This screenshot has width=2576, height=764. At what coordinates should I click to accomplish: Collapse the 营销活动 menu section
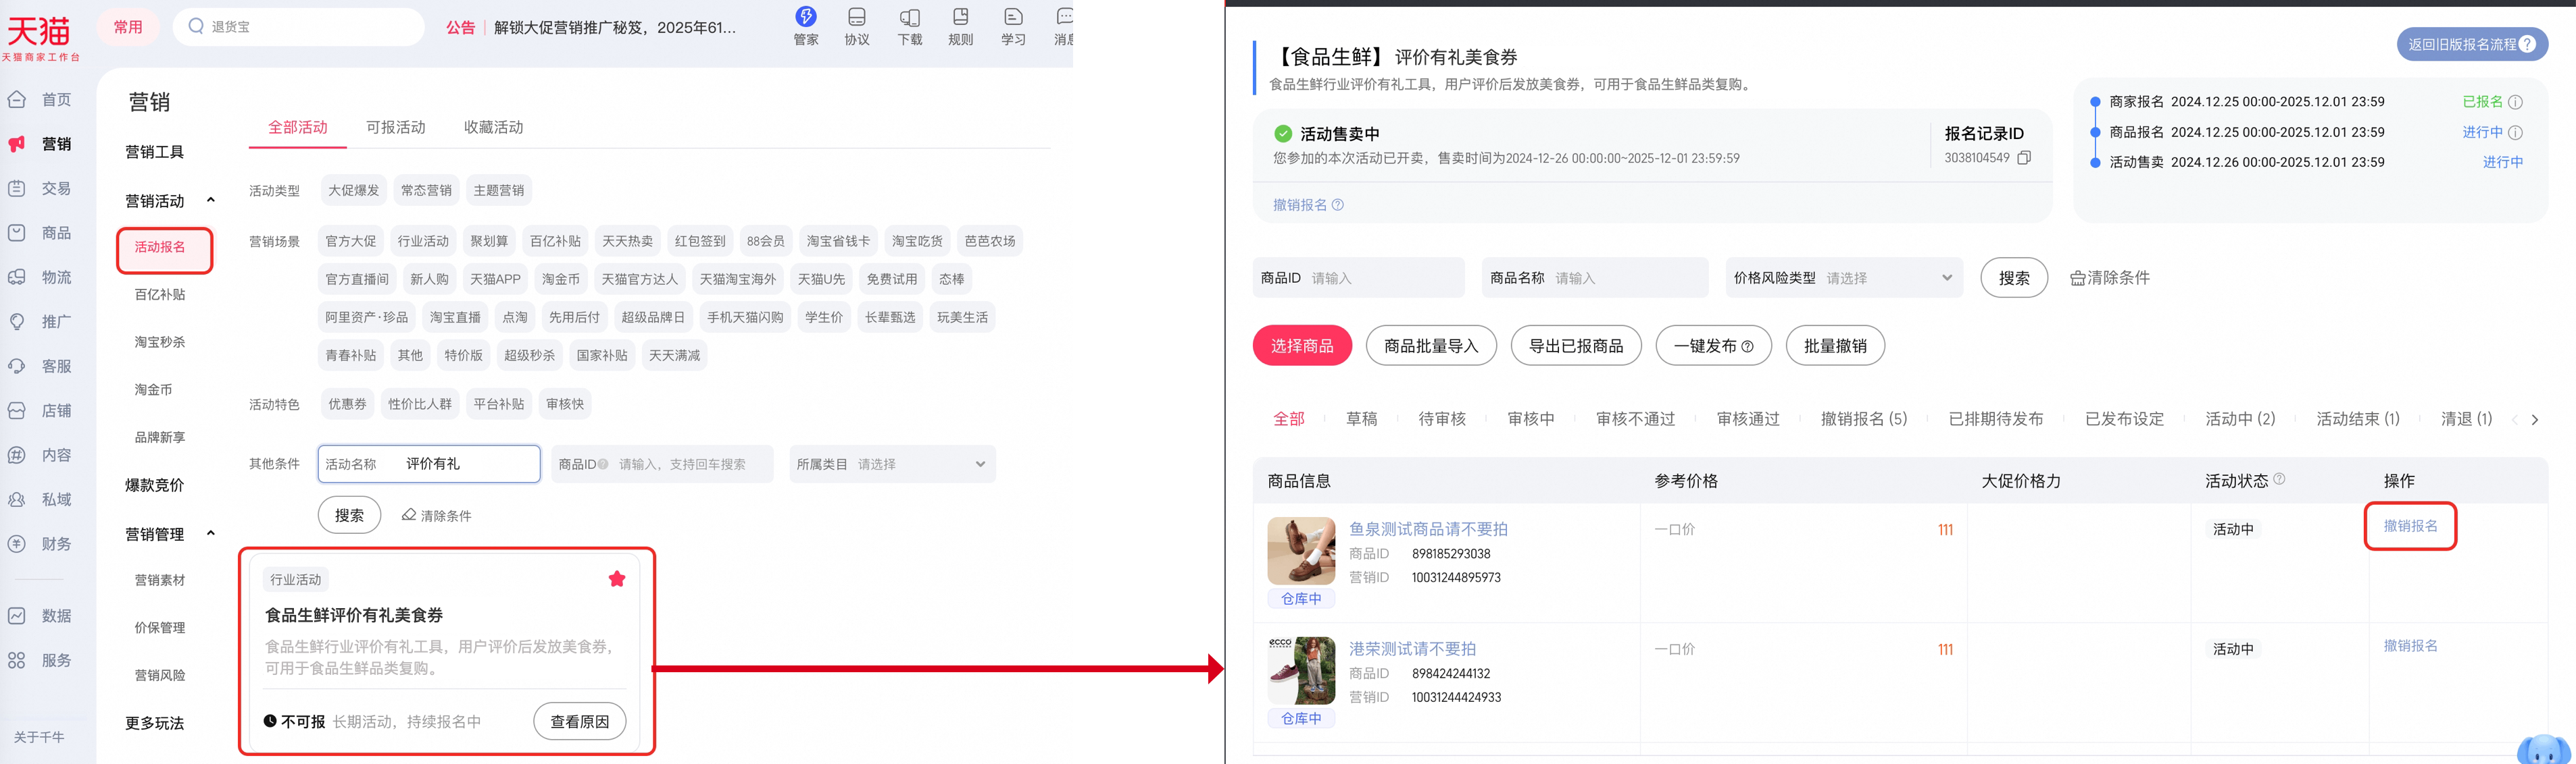[x=211, y=200]
